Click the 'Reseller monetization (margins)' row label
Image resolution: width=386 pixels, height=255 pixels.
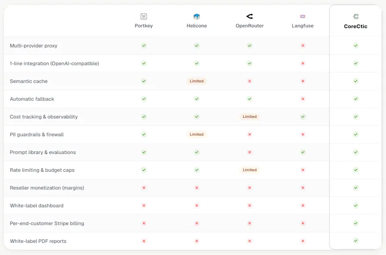(47, 188)
